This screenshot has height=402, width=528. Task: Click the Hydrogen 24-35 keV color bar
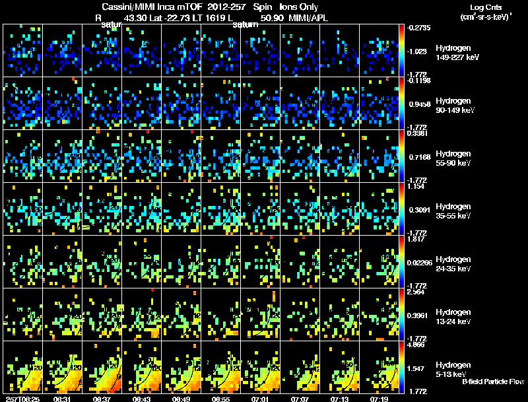401,261
